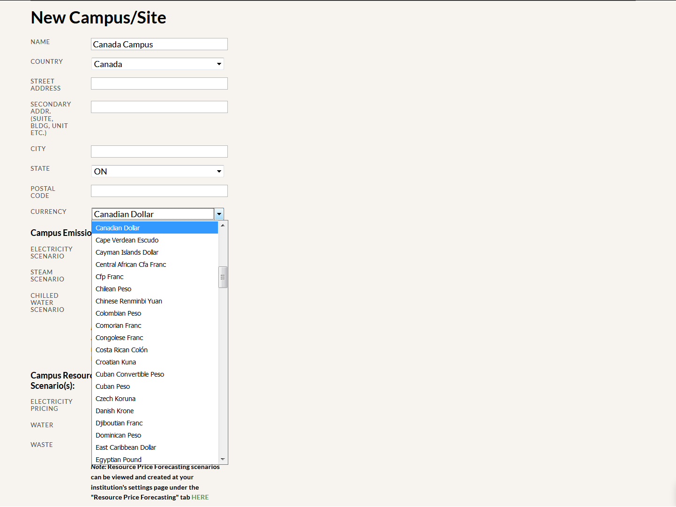Select Canadian Dollar in the list
676x507 pixels.
click(x=155, y=228)
